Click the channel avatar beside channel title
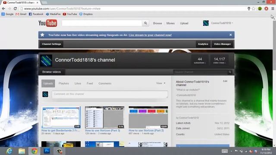The height and width of the screenshot is (155, 276). pyautogui.click(x=46, y=60)
